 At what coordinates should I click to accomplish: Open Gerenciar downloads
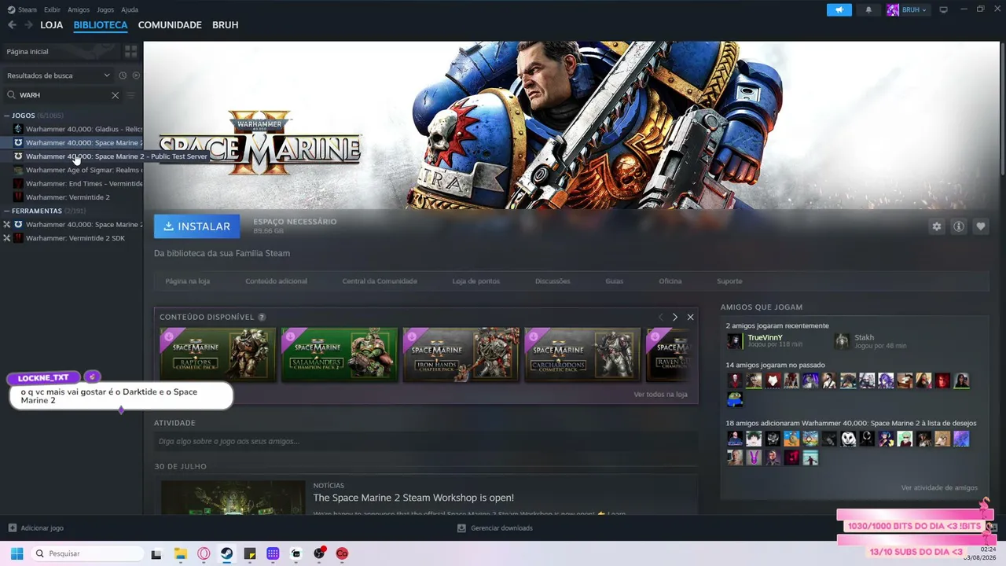pos(495,528)
